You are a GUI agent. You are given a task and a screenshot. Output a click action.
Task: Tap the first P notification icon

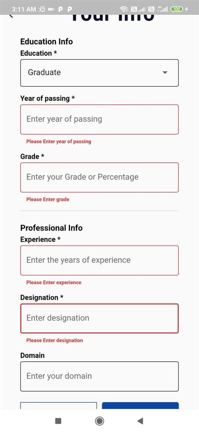click(x=60, y=9)
